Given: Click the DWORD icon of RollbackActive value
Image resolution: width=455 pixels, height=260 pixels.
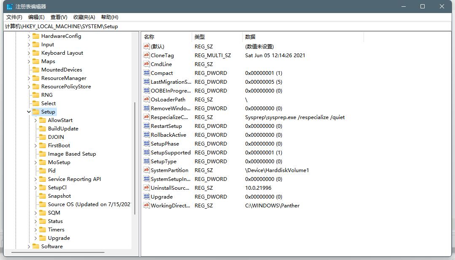Looking at the screenshot, I should pos(147,135).
